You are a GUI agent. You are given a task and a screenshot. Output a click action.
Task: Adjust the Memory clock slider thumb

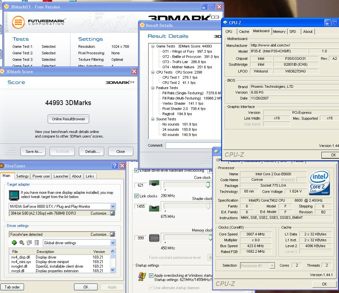[x=210, y=238]
